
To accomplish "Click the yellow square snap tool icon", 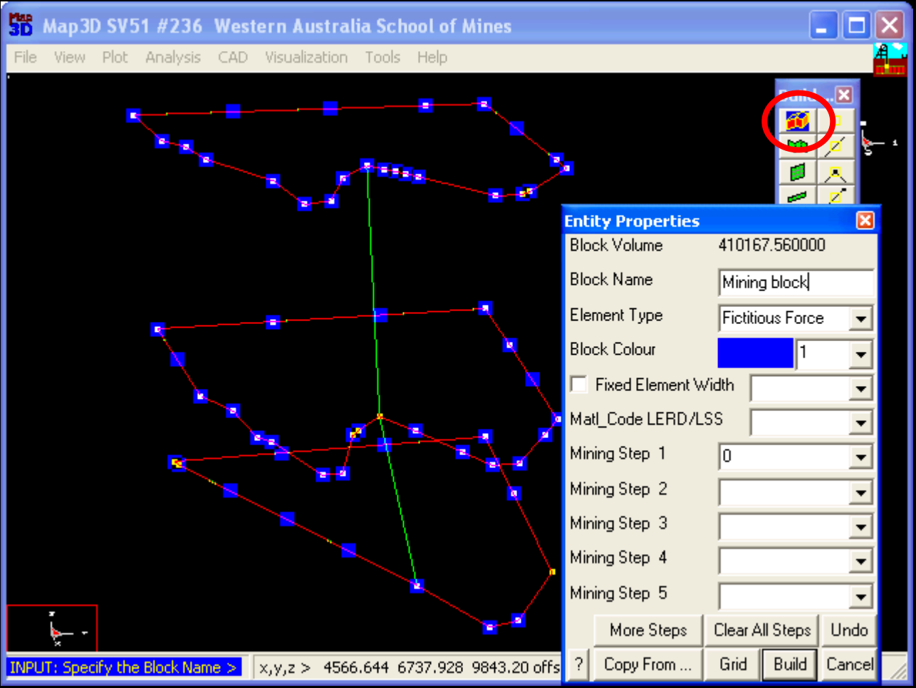I will coord(836,120).
